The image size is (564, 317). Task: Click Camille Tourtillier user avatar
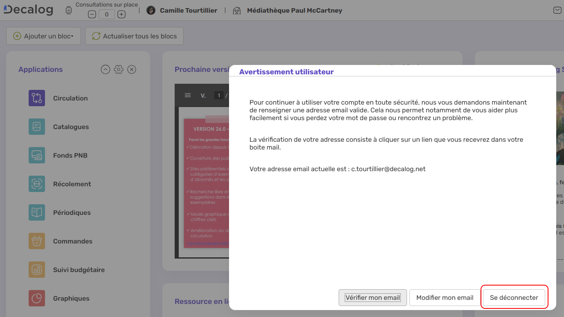pos(151,10)
